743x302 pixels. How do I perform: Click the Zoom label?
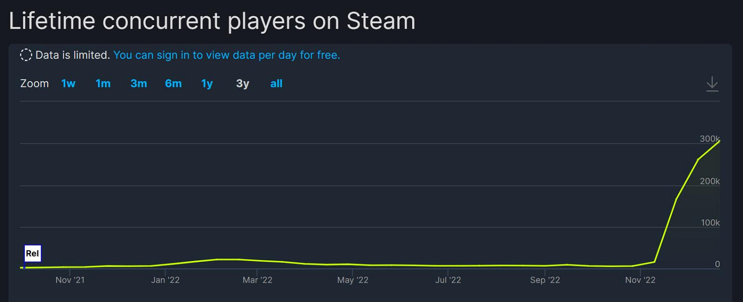[34, 84]
